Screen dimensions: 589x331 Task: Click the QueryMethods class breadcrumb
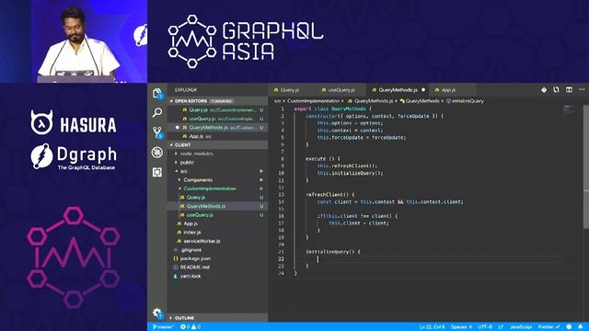420,101
